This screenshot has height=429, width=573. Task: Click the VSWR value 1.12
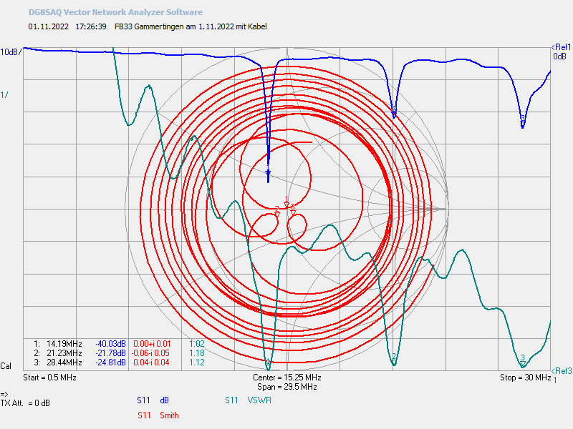(197, 363)
